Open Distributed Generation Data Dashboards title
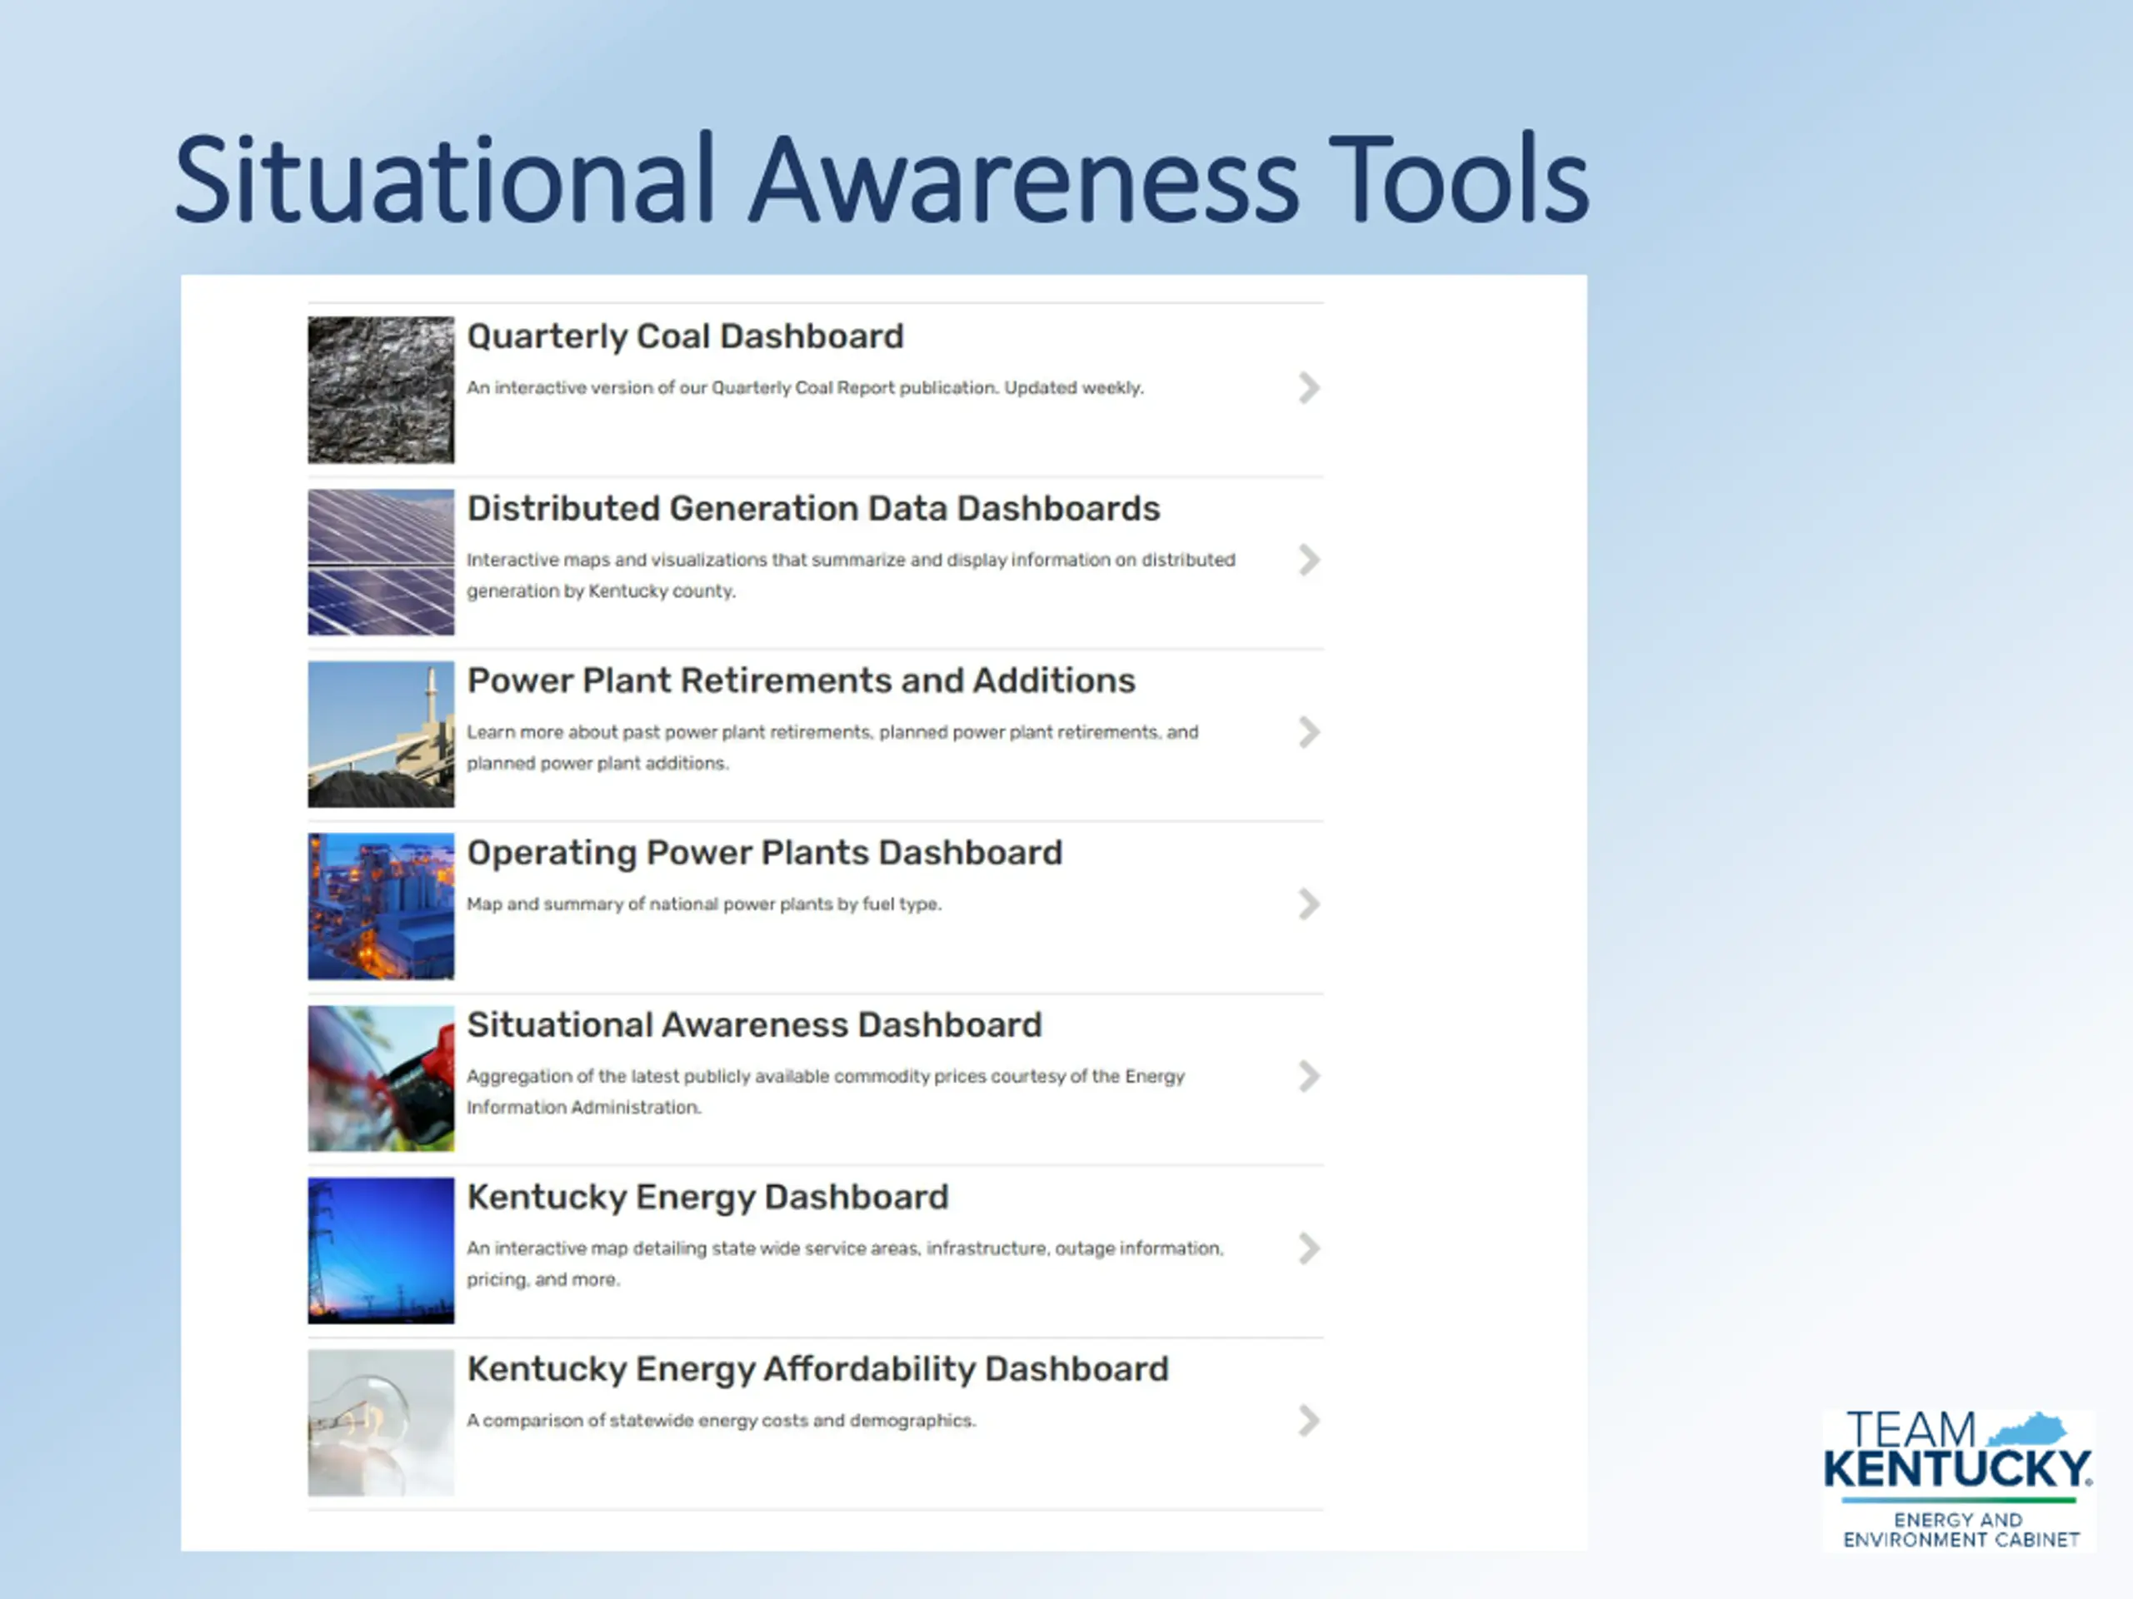2133x1599 pixels. (813, 509)
